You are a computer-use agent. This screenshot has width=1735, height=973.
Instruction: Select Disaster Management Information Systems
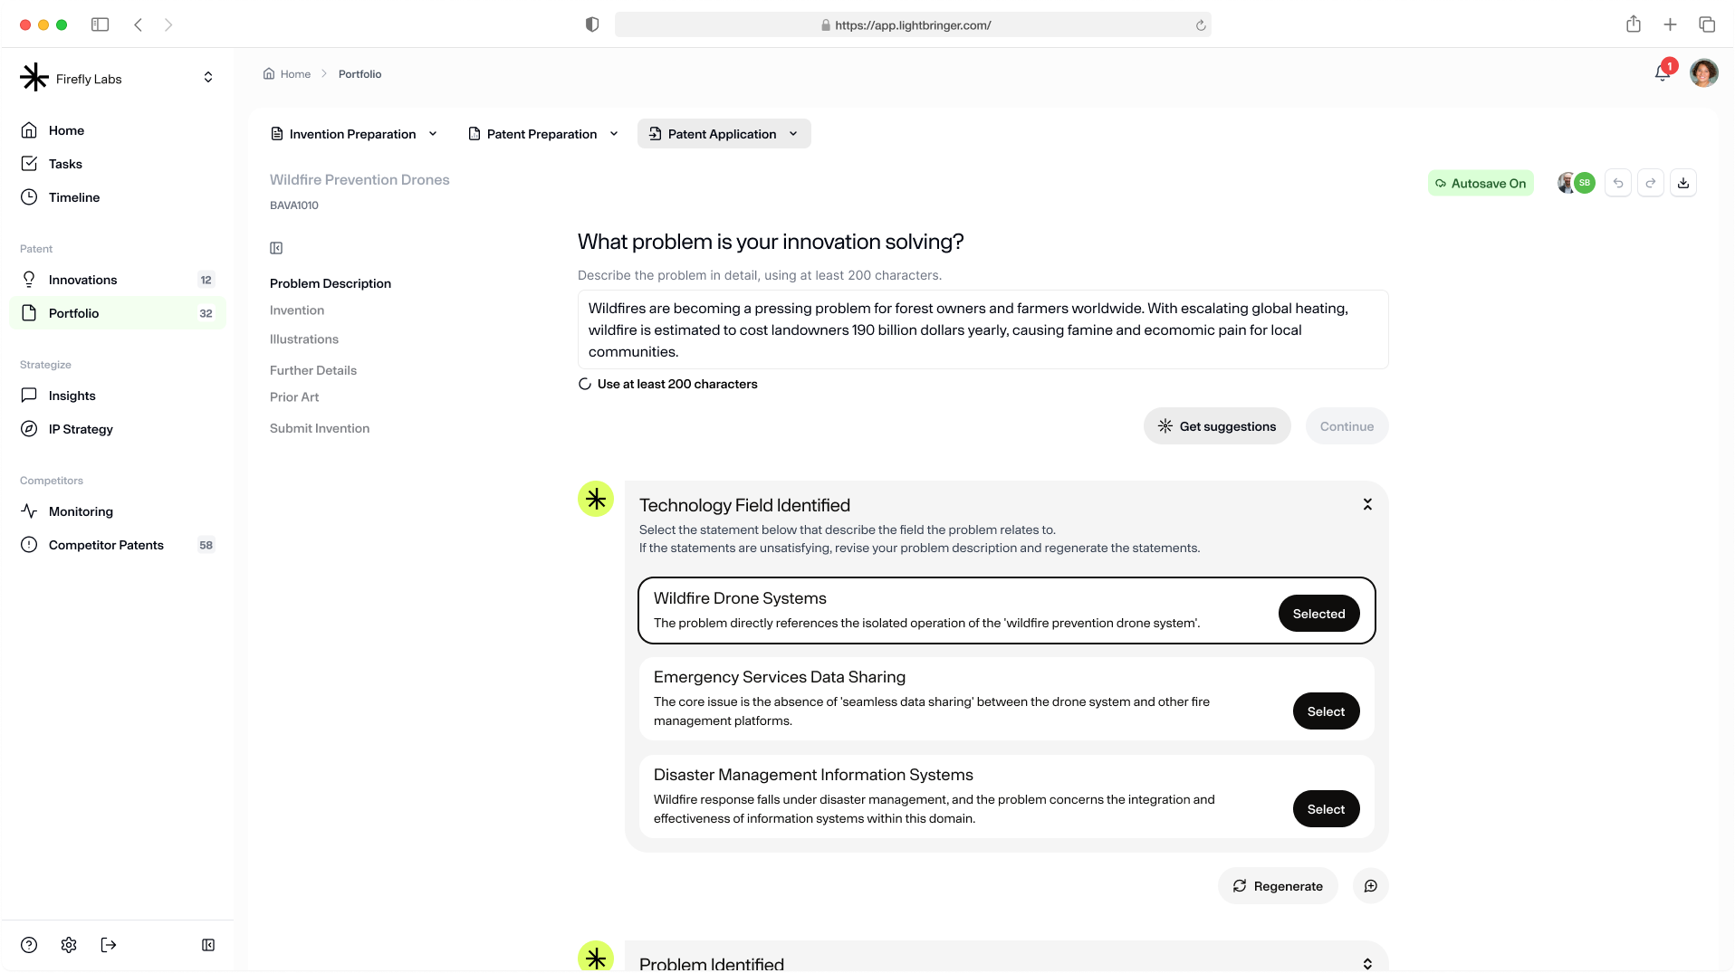[x=1327, y=809]
